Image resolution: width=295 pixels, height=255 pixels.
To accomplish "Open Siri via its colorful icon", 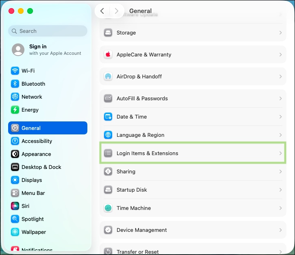I will click(15, 206).
